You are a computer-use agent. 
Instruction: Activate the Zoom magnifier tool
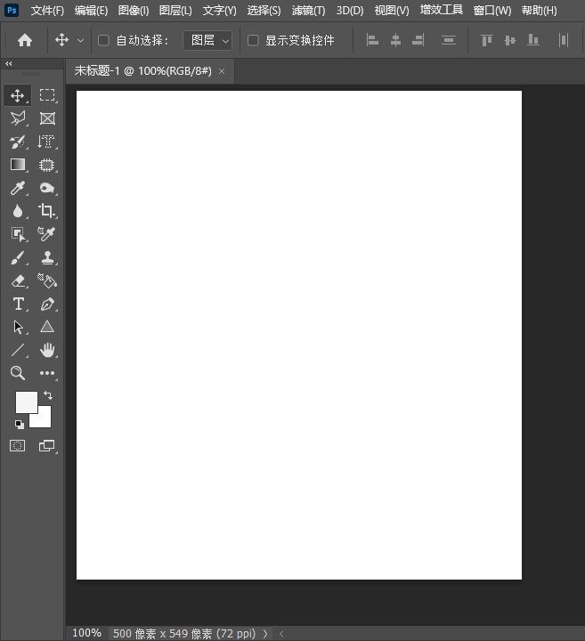(18, 373)
